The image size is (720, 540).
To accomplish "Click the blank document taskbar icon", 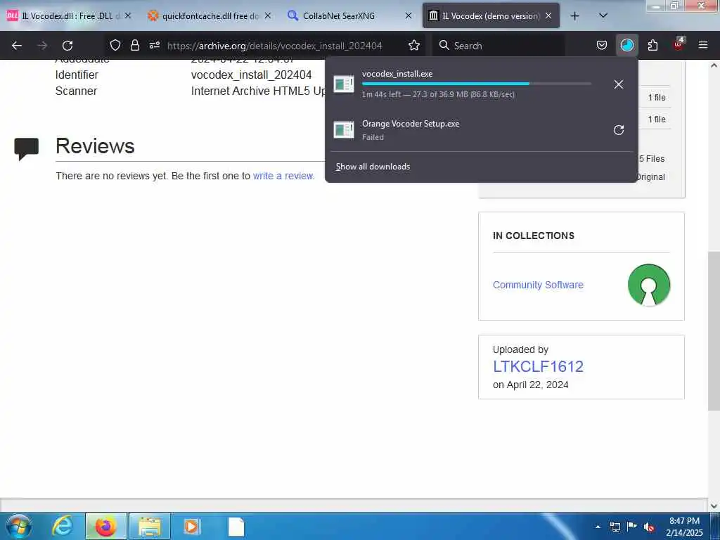I will point(236,527).
